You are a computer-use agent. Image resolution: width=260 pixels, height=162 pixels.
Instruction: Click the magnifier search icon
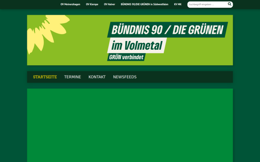tap(230, 4)
